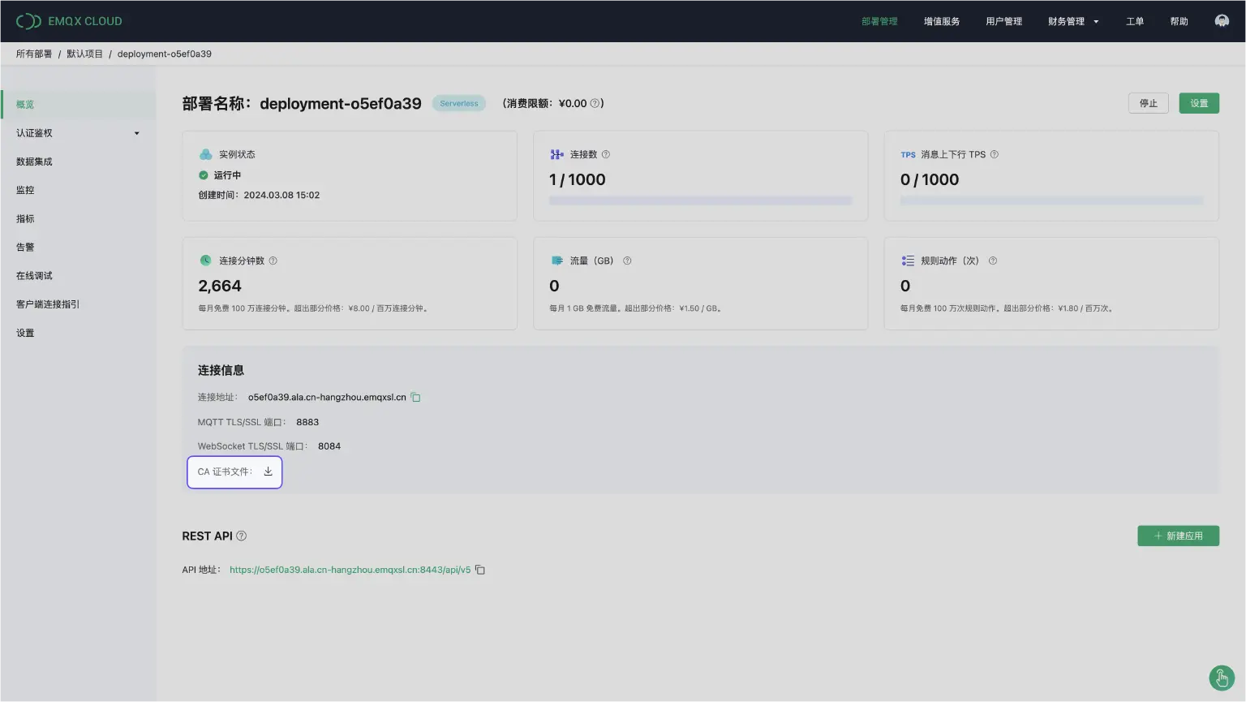The image size is (1246, 702).
Task: Go to 在线调试 in the sidebar
Action: click(34, 276)
